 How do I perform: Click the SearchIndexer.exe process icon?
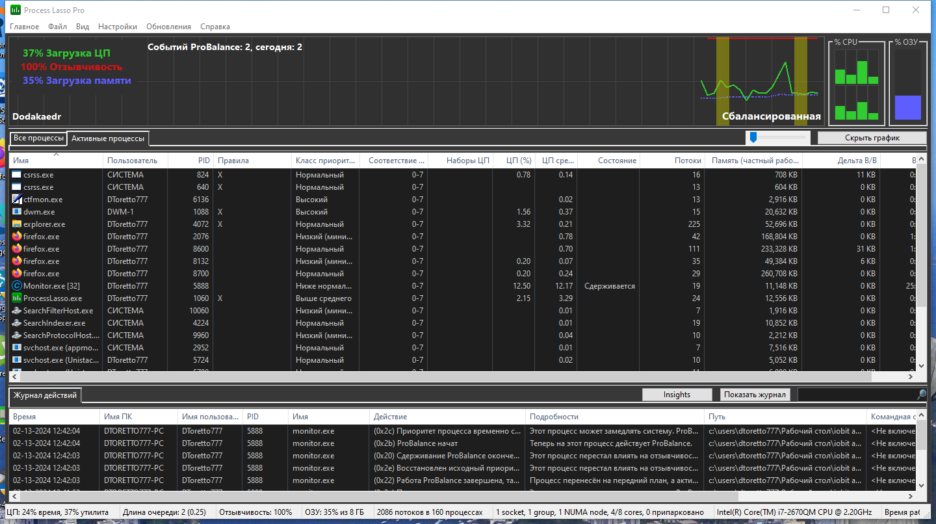(17, 323)
